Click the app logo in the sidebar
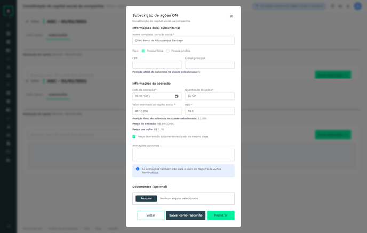367x233 pixels. [x=9, y=11]
